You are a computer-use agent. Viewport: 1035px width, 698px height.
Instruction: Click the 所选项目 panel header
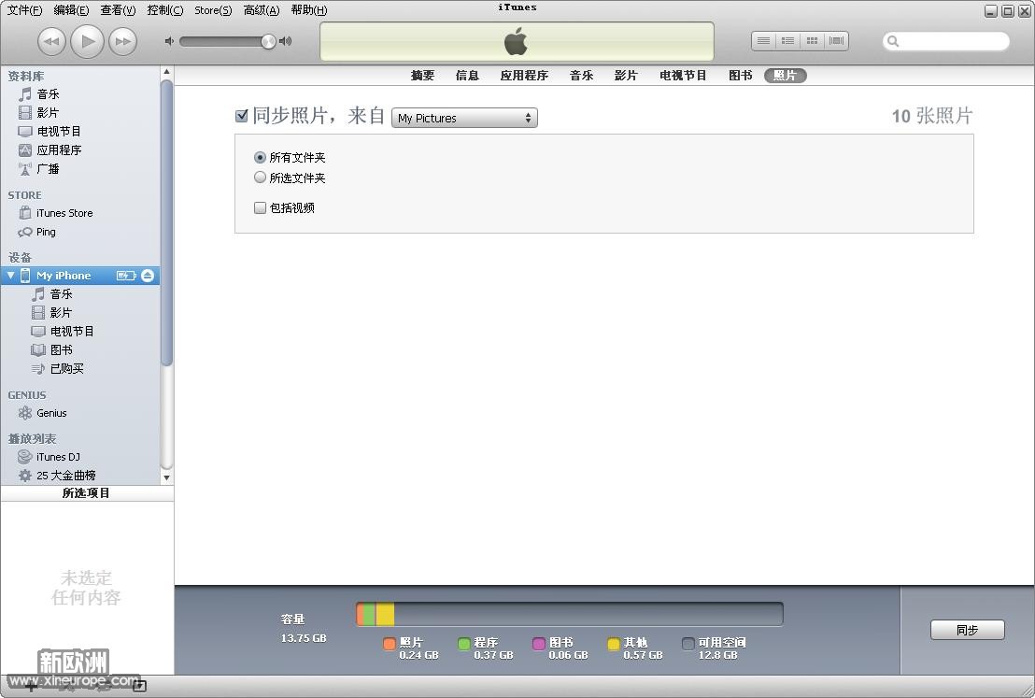[x=87, y=492]
